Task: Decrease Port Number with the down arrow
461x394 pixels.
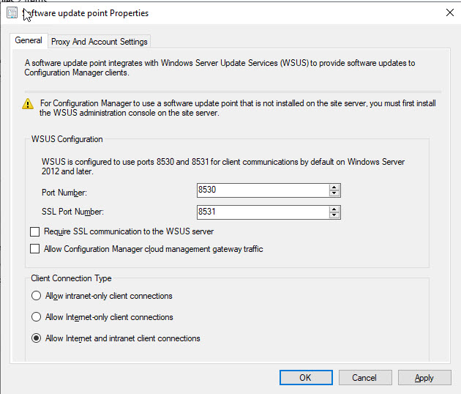Action: pos(334,194)
